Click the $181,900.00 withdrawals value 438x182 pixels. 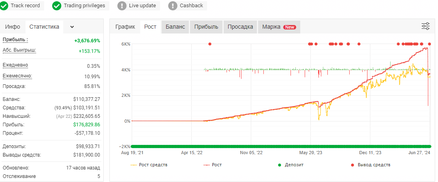[87, 155]
